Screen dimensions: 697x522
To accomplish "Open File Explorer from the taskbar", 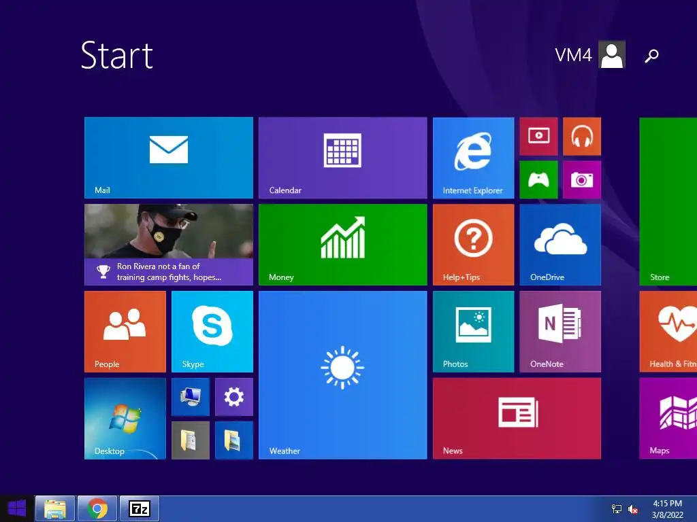I will (54, 508).
